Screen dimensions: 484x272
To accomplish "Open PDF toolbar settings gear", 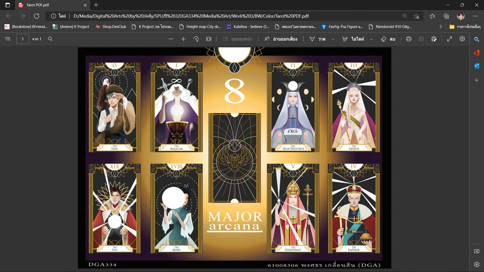I will [x=462, y=39].
